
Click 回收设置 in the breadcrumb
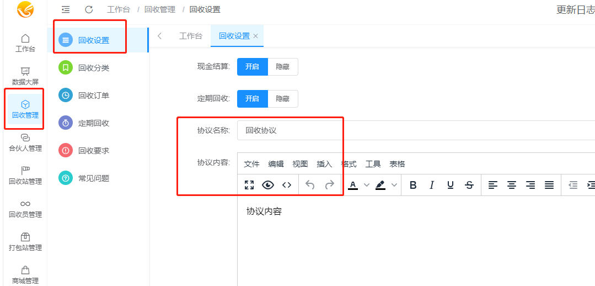coord(205,9)
